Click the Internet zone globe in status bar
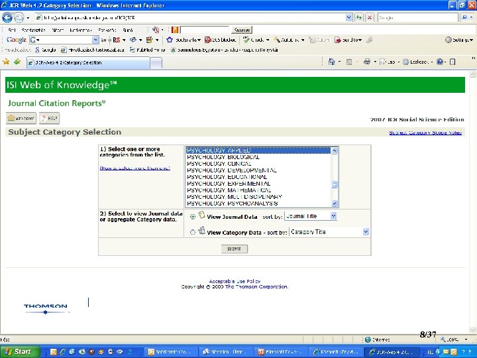 point(368,339)
